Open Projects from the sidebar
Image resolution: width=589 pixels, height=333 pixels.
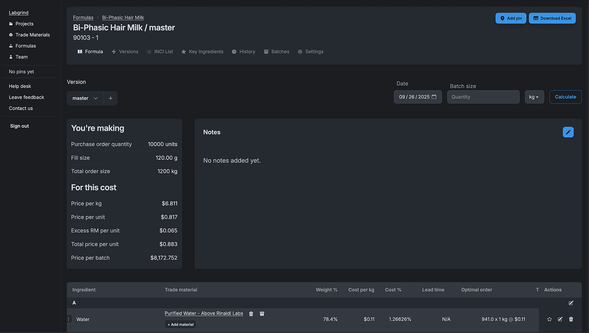point(24,24)
